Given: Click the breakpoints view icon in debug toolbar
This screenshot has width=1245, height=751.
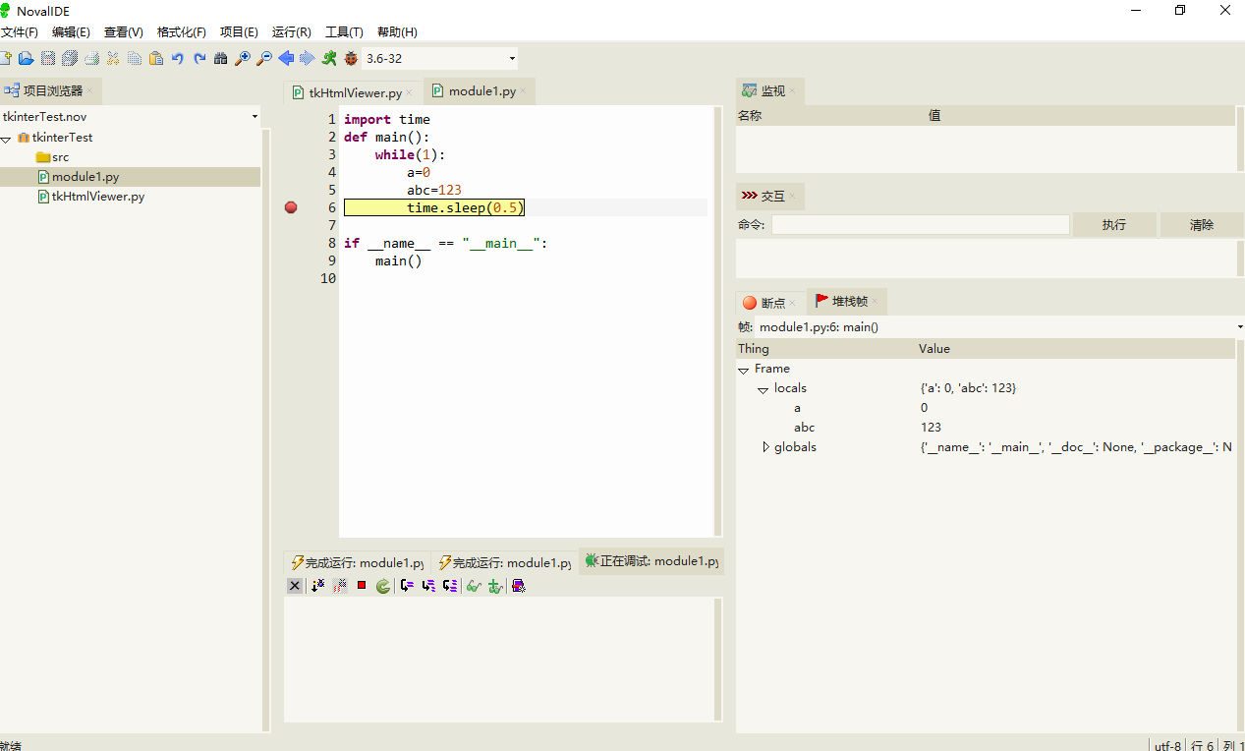Looking at the screenshot, I should coord(519,585).
